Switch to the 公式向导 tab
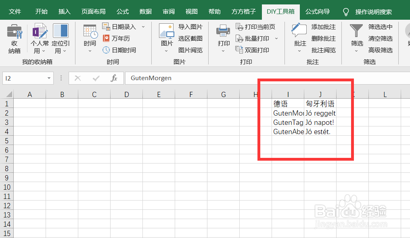The image size is (410, 238). pos(318,12)
